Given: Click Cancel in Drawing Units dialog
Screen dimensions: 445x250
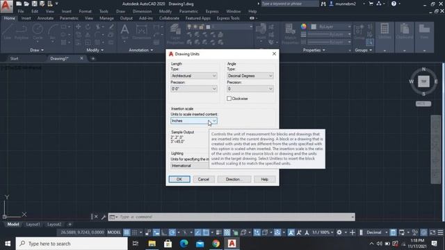Looking at the screenshot, I should pos(204,179).
